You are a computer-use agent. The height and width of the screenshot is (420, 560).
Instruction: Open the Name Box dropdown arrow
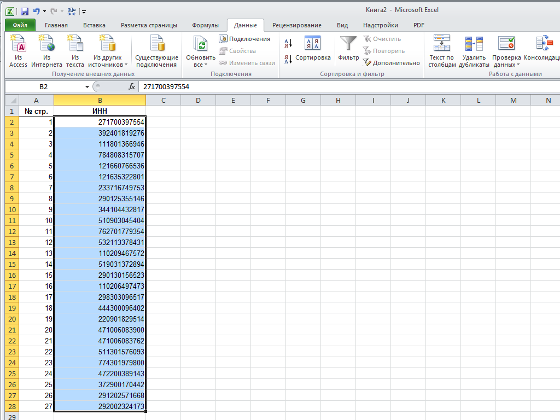click(x=87, y=87)
